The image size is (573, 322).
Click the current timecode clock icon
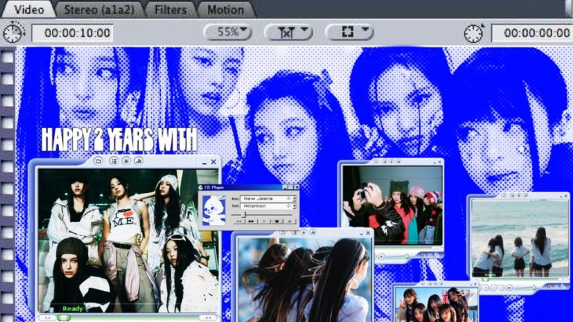474,33
